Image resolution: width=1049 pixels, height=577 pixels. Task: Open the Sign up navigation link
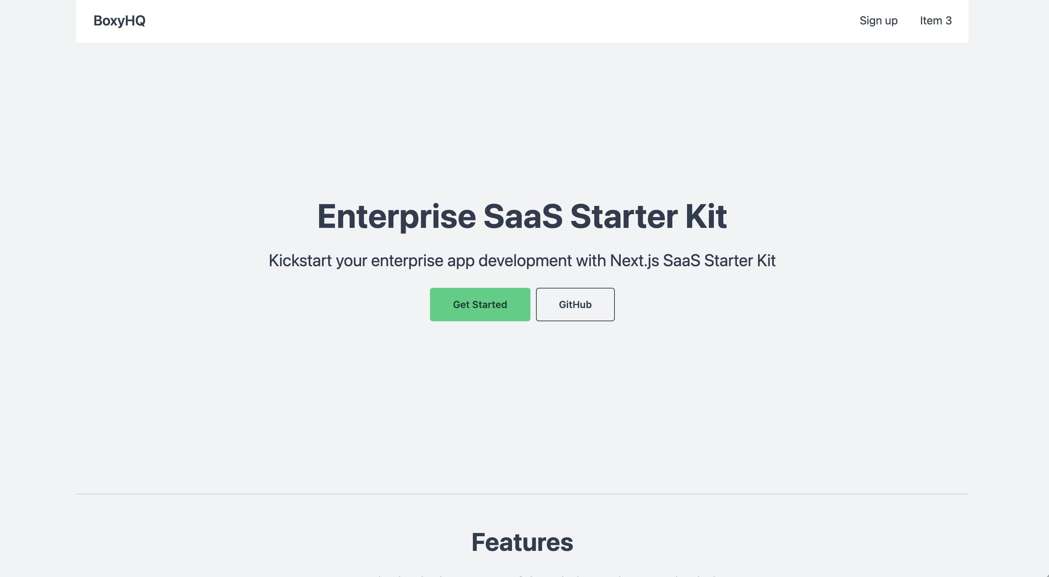pos(878,21)
